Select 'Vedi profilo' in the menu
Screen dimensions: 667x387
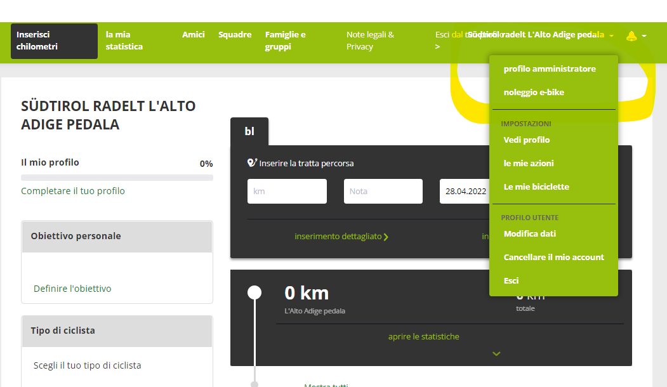pos(527,140)
